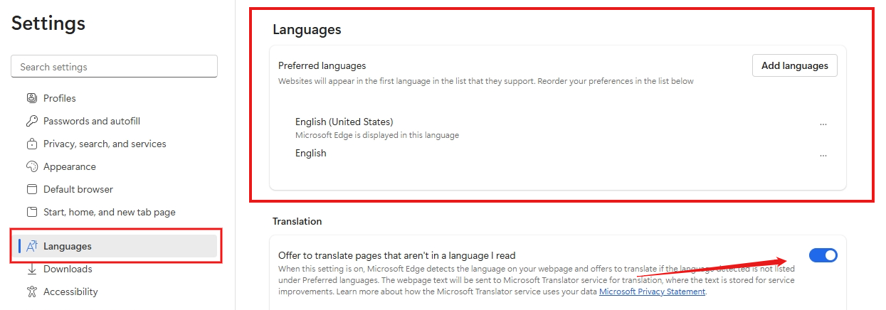
Task: Click the Search settings field
Action: pos(114,67)
